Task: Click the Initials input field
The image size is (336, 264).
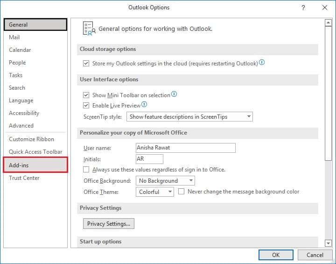Action: (x=149, y=159)
